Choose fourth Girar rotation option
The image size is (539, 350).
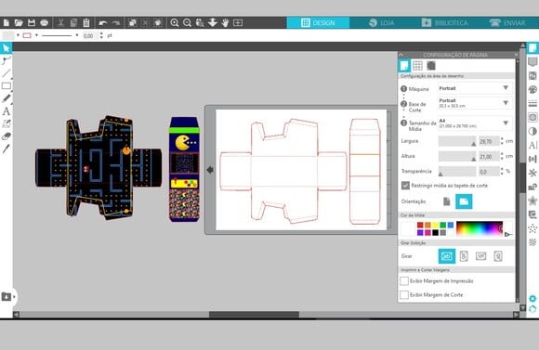[x=498, y=256]
